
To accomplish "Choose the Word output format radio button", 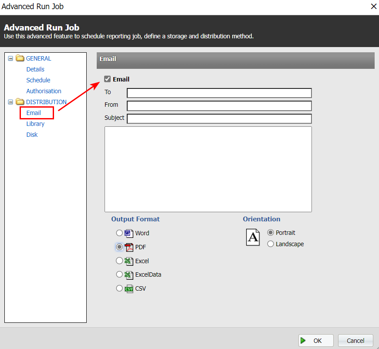I will tap(119, 233).
